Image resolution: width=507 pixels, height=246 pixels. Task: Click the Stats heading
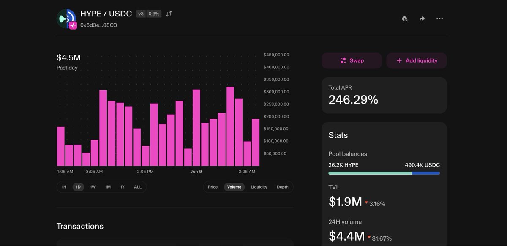(x=338, y=135)
